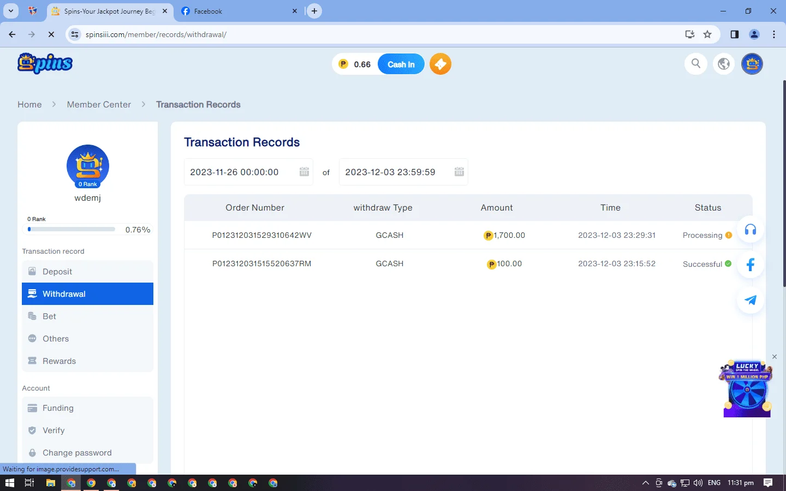The image size is (786, 491).
Task: Click time 2023-12-03 23:29:31
Action: click(617, 235)
